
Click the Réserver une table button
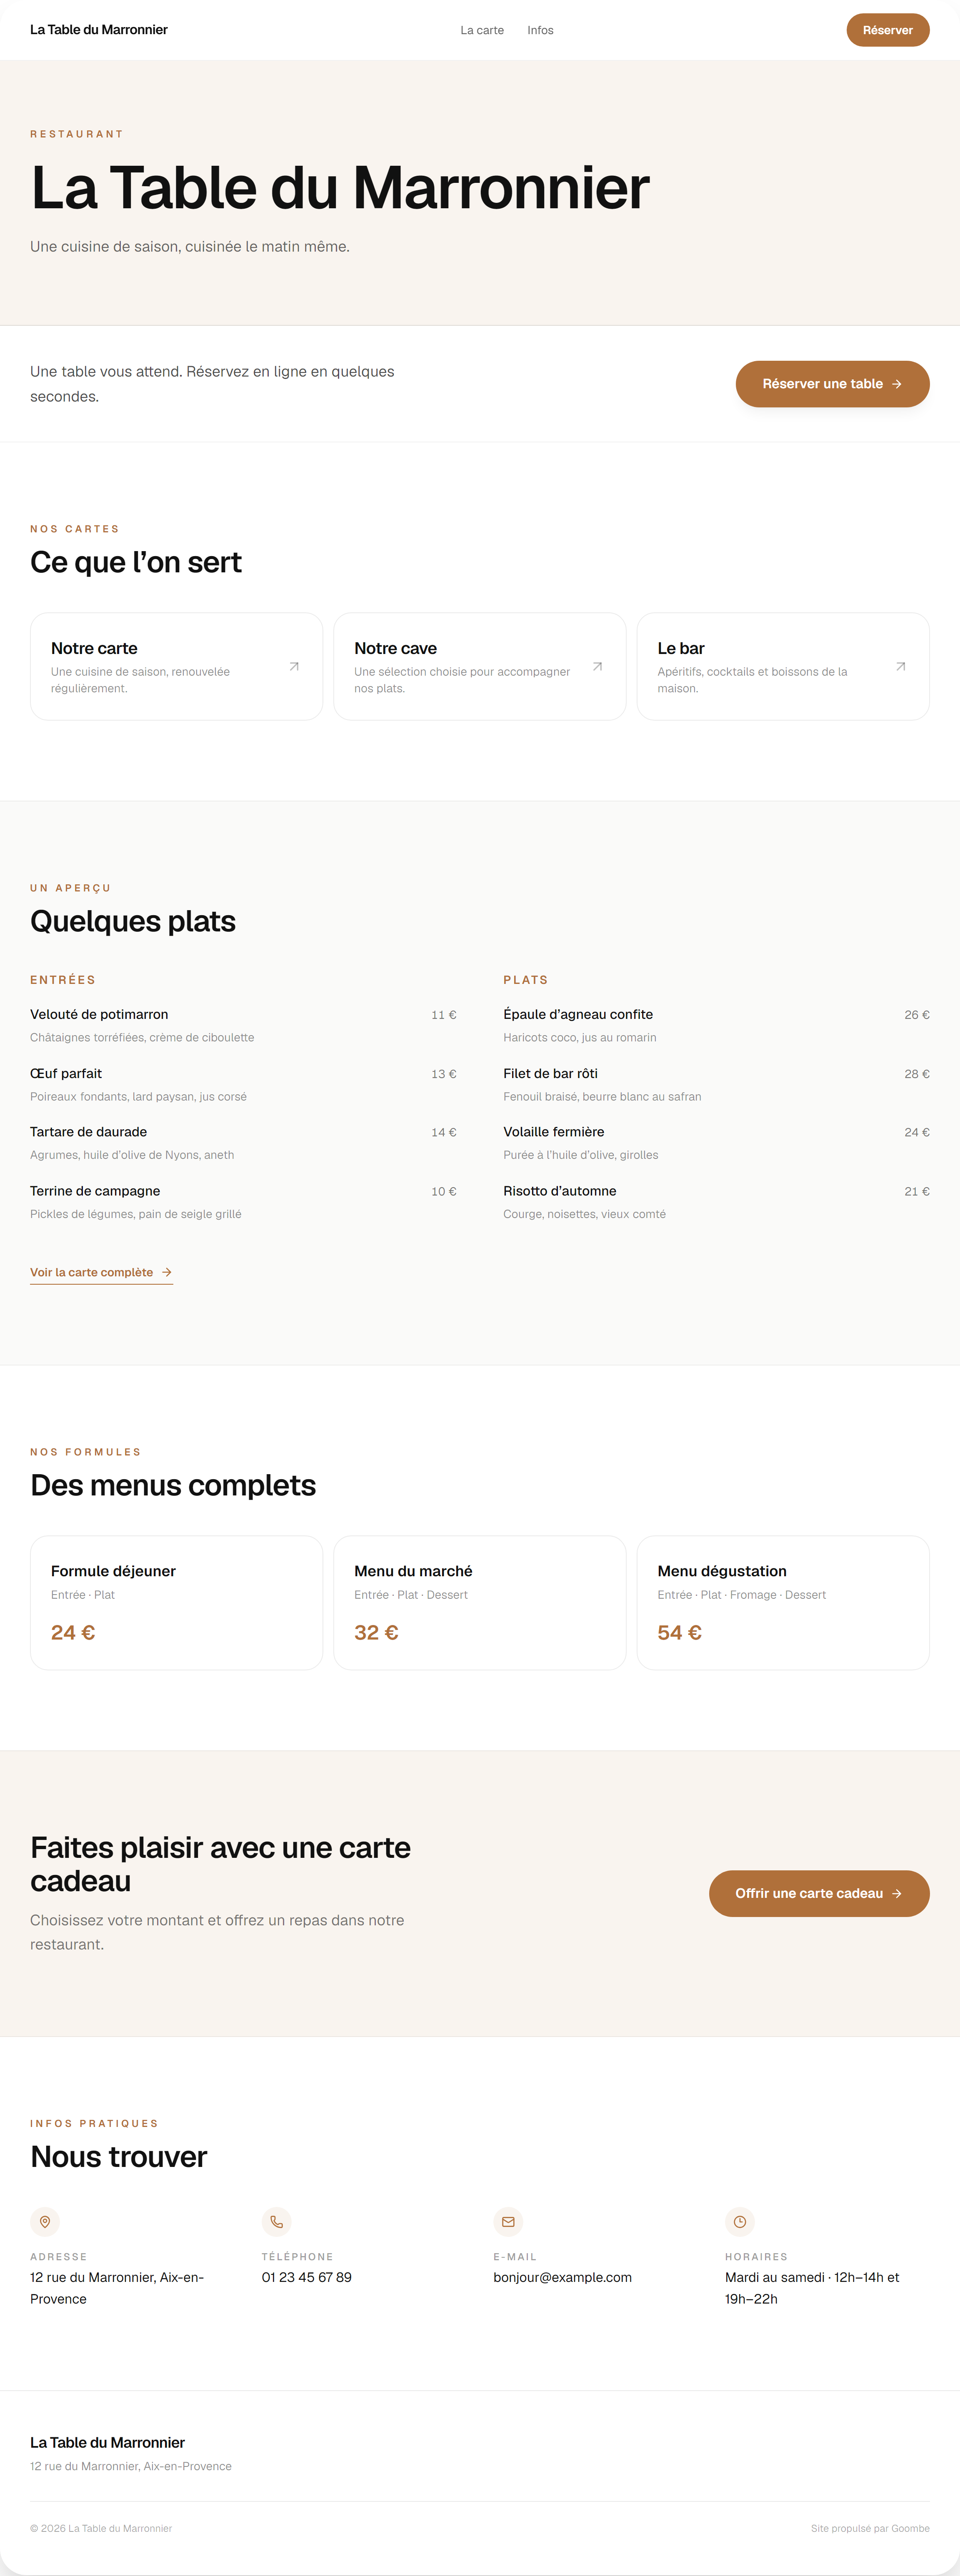[832, 384]
